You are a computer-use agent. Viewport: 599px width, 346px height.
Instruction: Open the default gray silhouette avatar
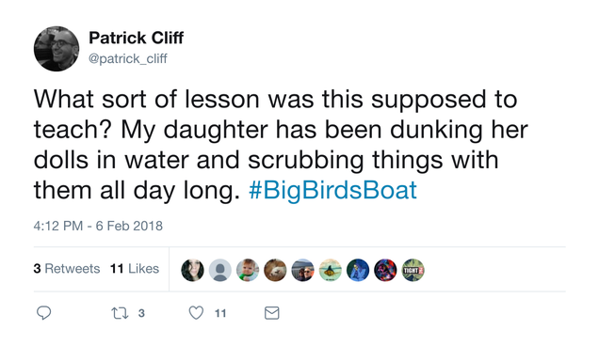(220, 270)
